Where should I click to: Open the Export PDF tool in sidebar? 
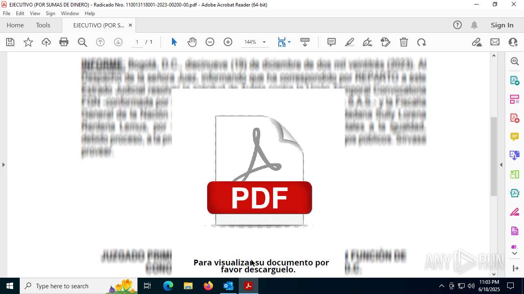515,80
